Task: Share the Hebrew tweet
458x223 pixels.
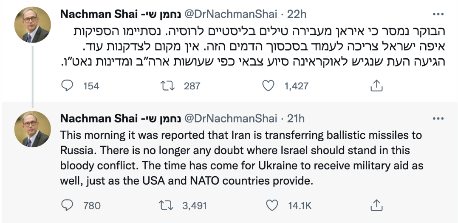Action: [376, 86]
